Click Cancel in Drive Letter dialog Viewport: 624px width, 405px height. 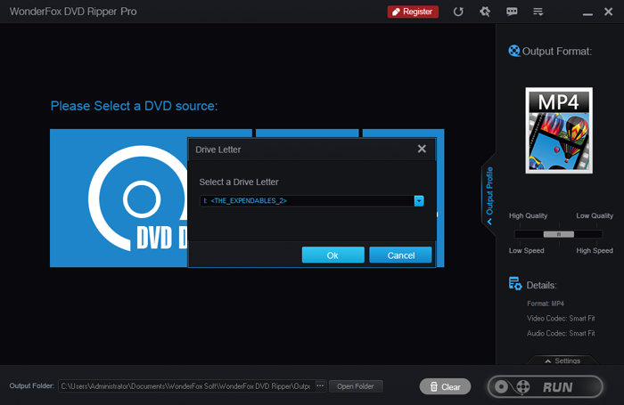(x=400, y=255)
